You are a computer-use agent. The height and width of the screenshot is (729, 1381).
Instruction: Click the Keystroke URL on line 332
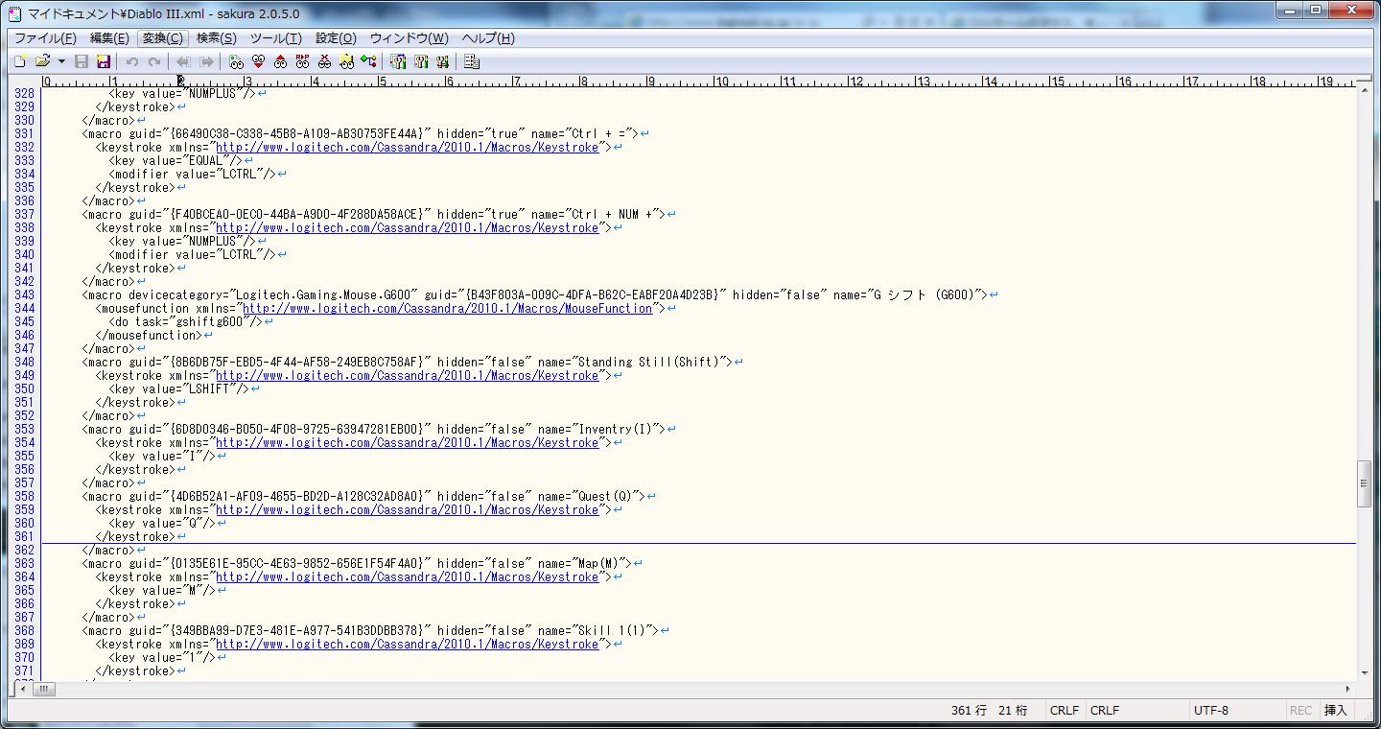pos(407,148)
